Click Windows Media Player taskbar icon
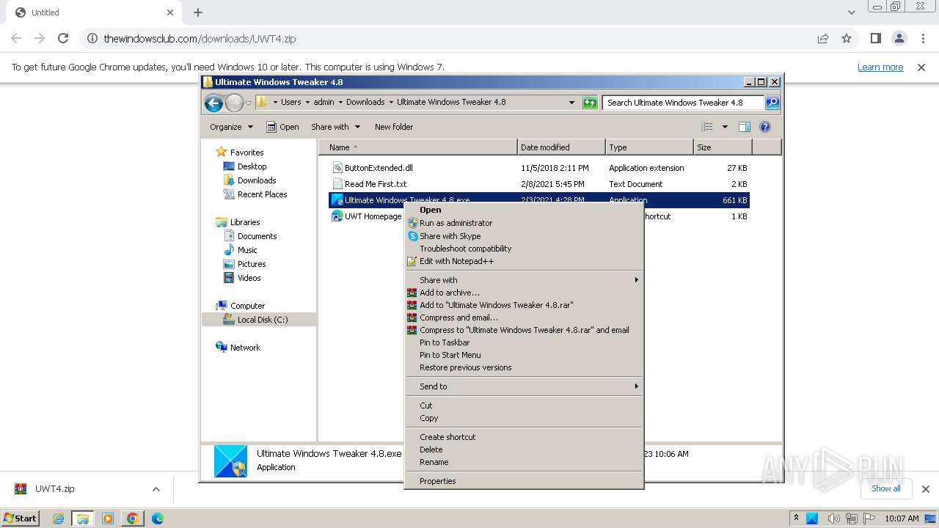Screen dimensions: 939x528 click(x=108, y=518)
